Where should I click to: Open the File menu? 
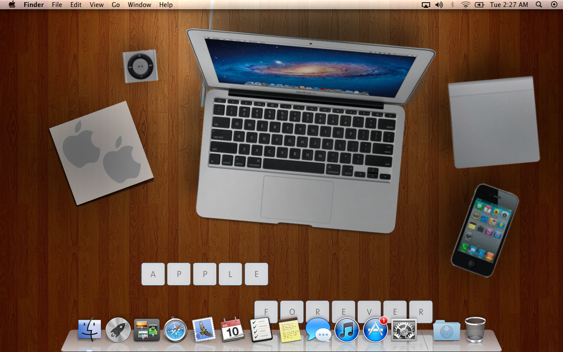click(57, 5)
